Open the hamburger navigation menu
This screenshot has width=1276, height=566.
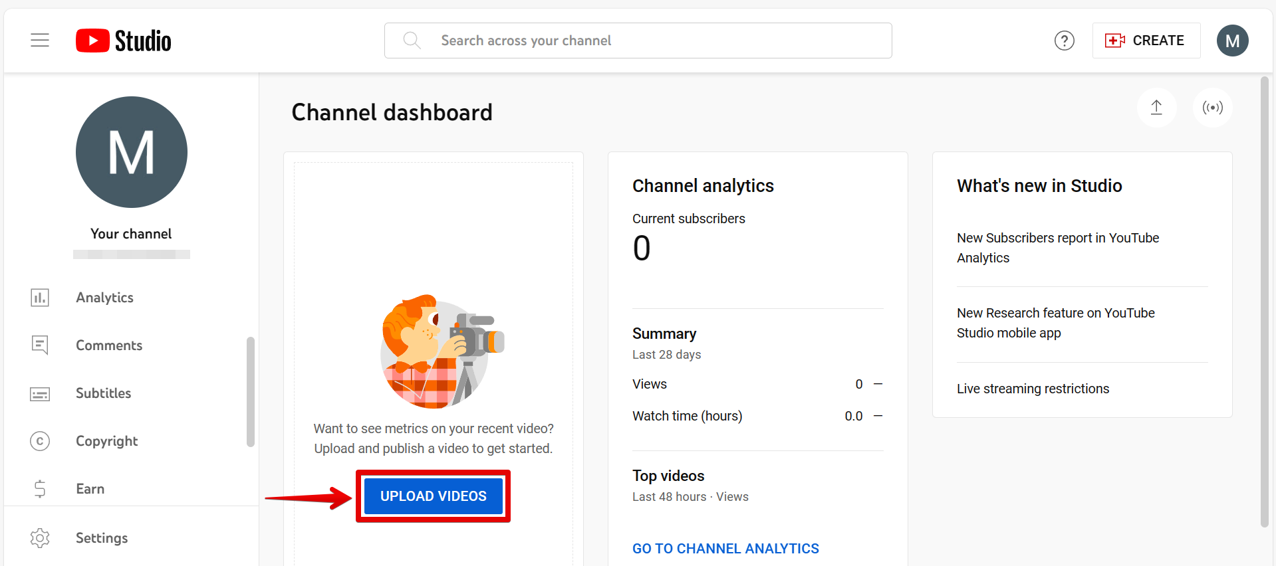coord(40,41)
